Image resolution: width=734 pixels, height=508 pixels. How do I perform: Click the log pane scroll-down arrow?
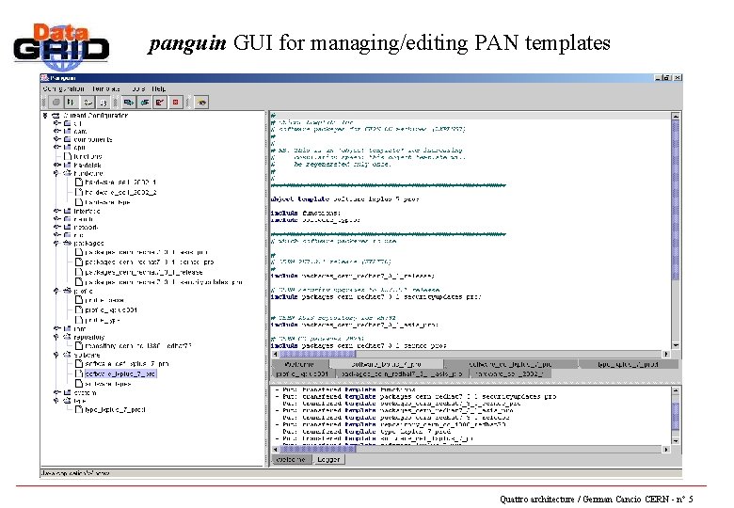[676, 440]
